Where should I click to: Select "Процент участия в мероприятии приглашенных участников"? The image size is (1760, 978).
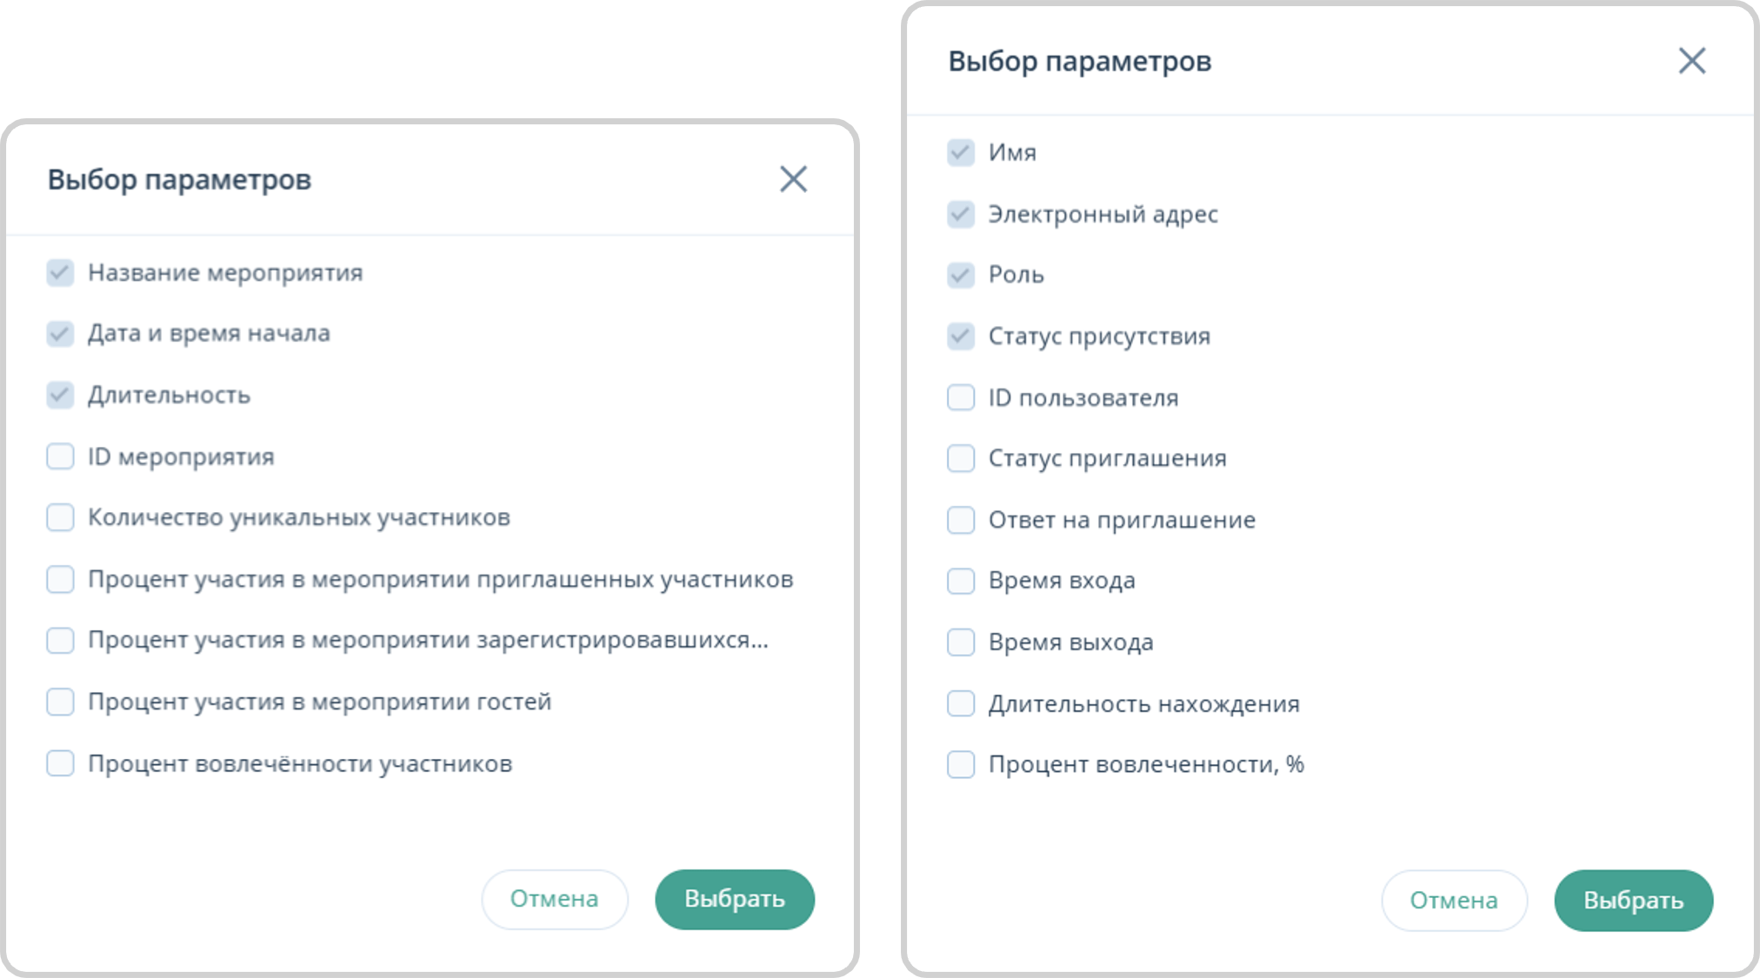click(59, 579)
